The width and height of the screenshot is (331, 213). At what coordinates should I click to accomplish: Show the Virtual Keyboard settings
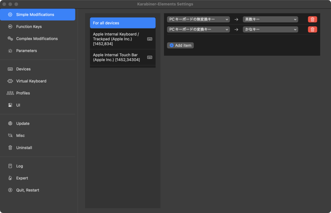point(38,81)
